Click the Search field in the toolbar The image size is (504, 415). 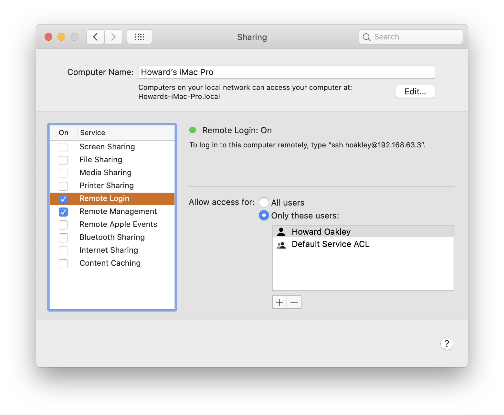click(415, 37)
